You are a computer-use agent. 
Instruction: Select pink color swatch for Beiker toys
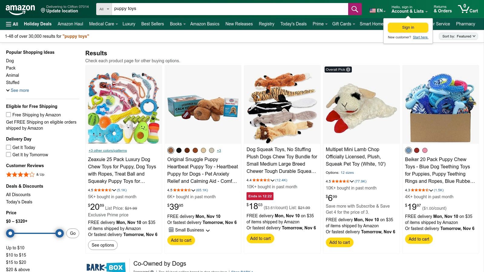tap(425, 151)
